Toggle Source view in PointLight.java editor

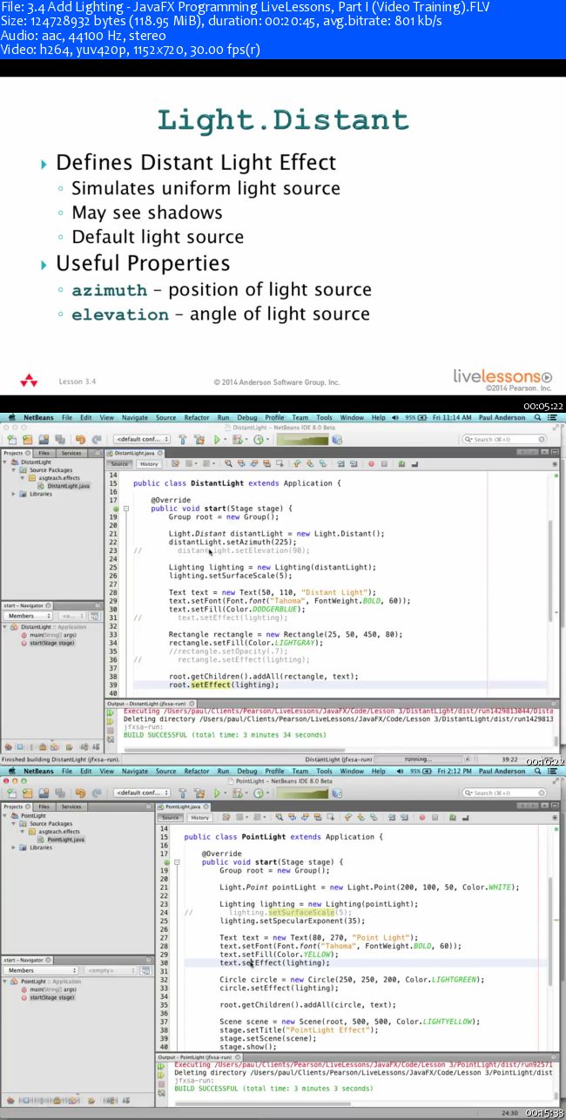click(170, 818)
